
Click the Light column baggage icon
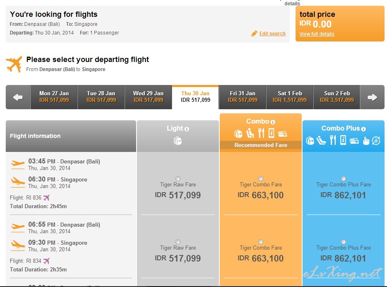coord(178,141)
